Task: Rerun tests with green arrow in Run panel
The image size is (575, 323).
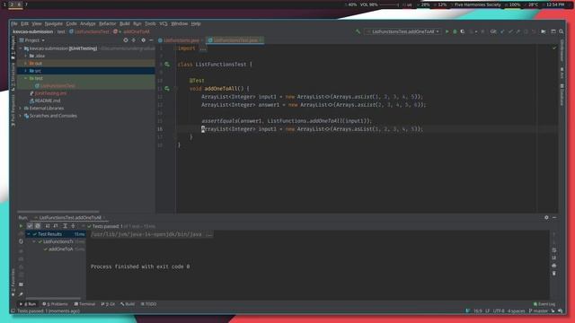Action: 21,226
